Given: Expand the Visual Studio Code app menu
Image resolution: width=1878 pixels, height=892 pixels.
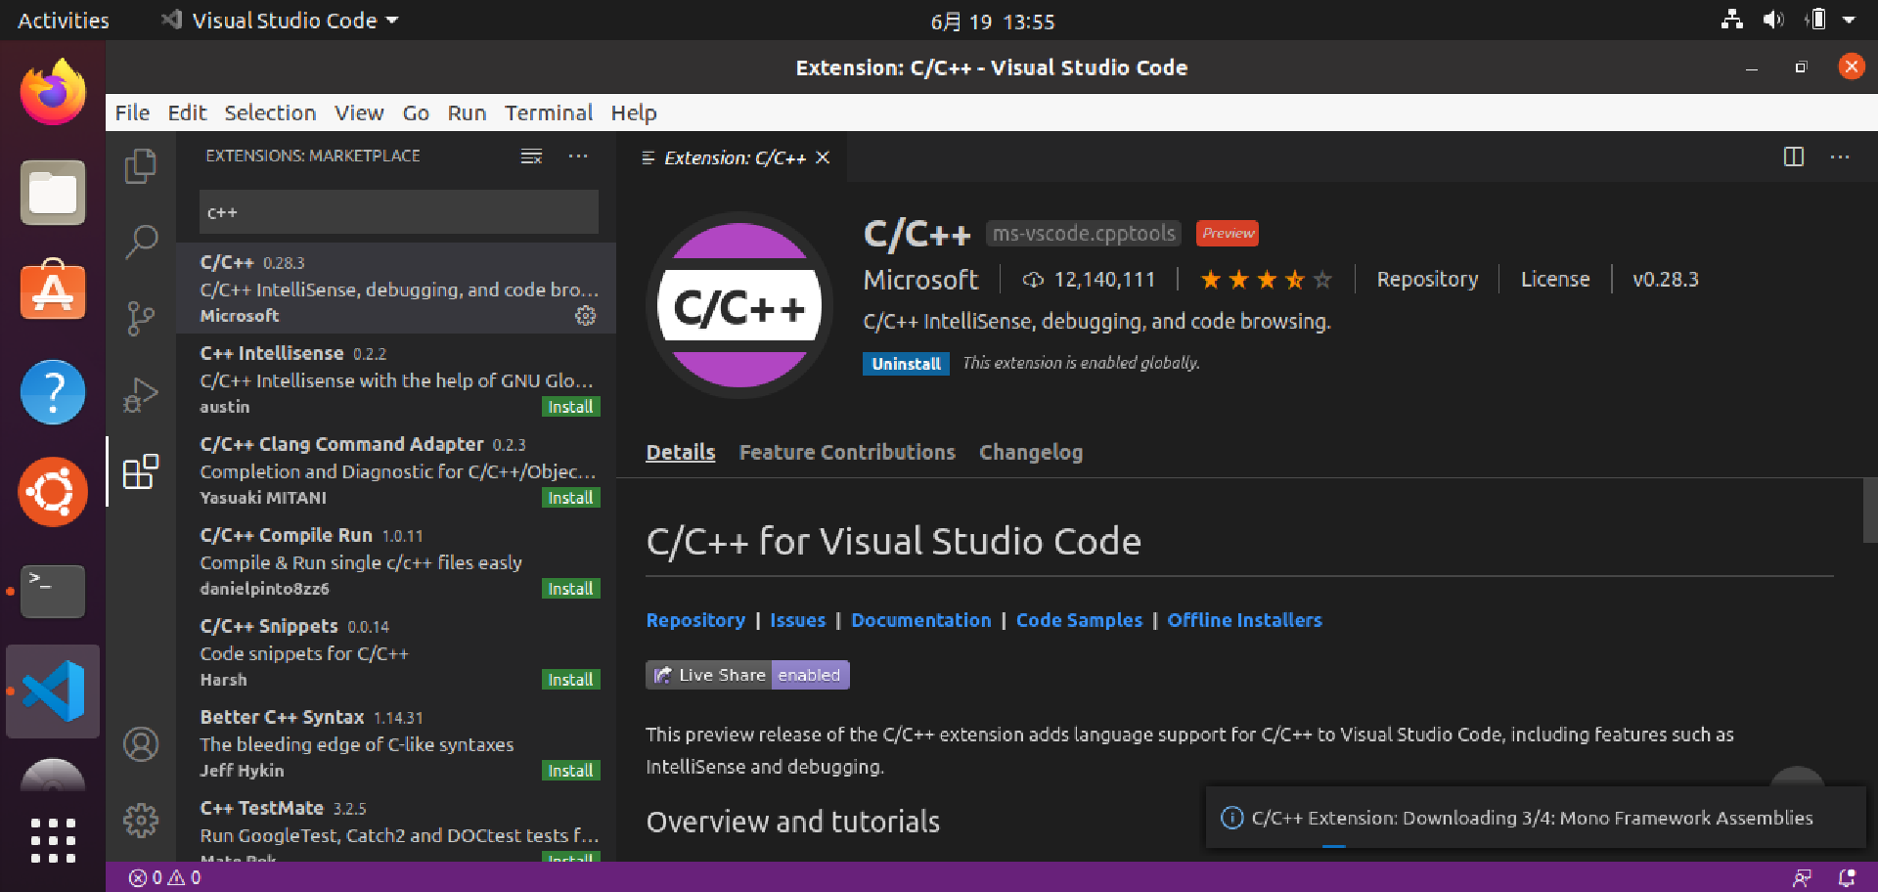Looking at the screenshot, I should point(280,21).
